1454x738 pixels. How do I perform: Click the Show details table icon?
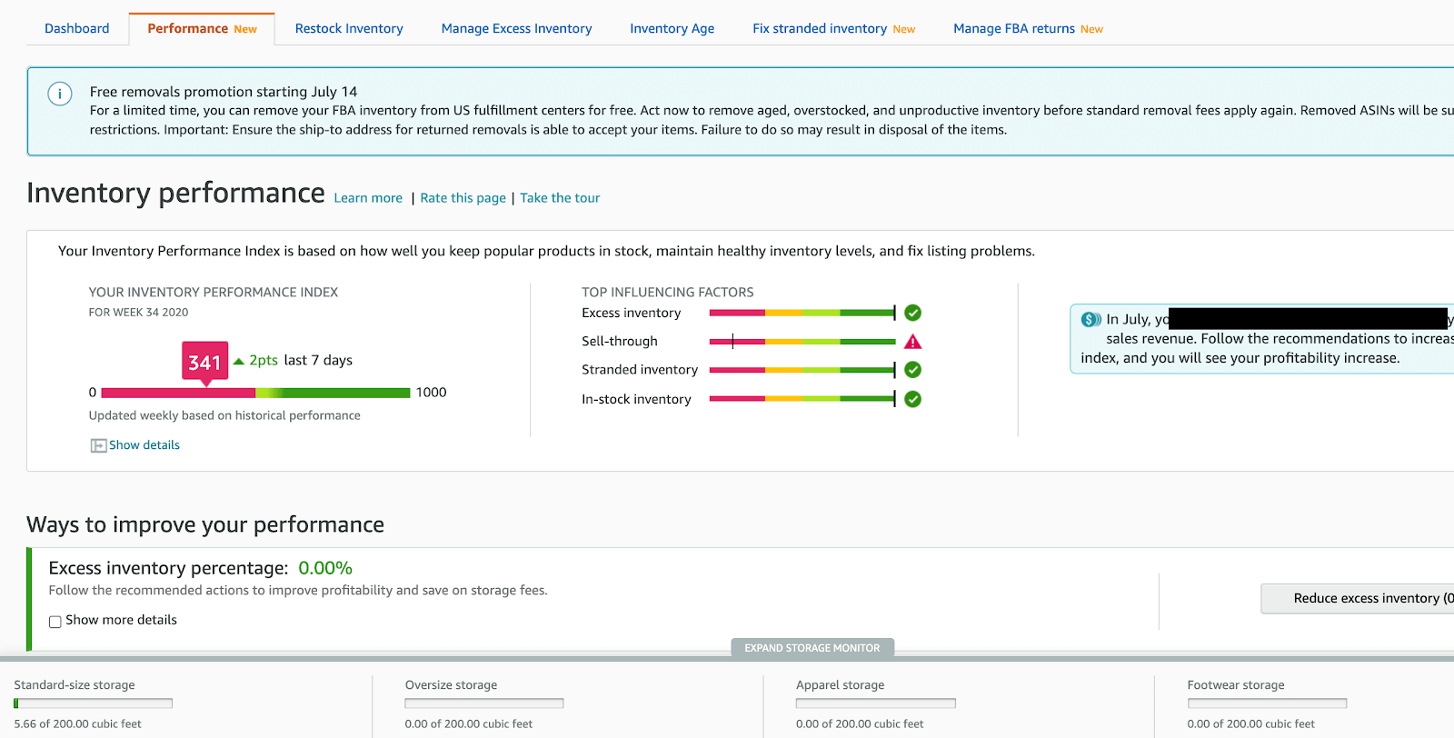coord(98,445)
